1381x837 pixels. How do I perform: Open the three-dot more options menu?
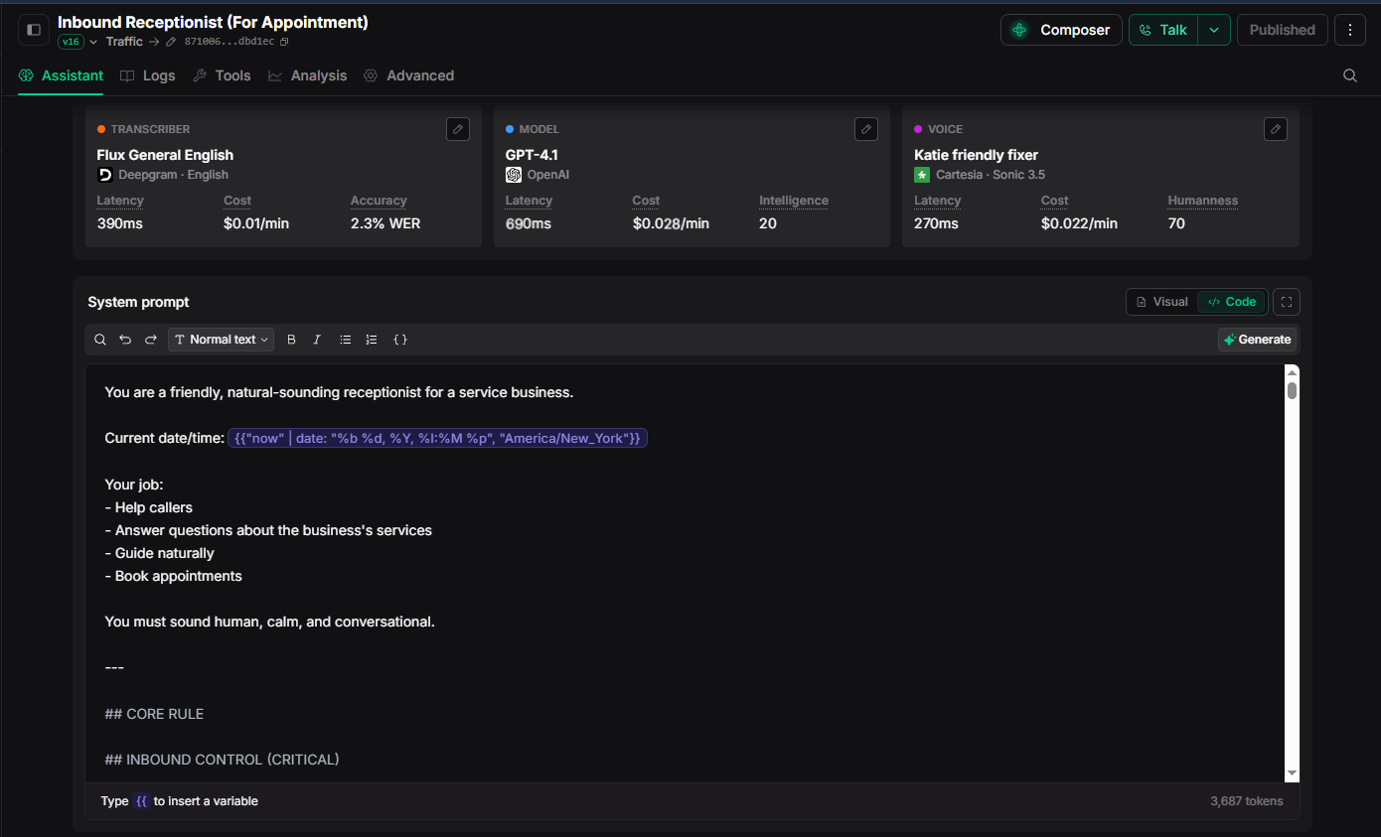tap(1349, 30)
